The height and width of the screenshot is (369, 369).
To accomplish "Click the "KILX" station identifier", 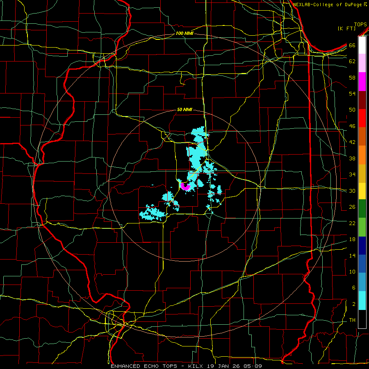I will tap(195, 366).
